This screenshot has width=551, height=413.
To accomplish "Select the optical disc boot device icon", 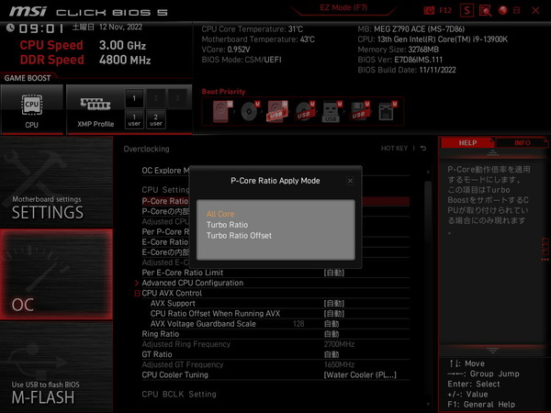I will (x=250, y=111).
